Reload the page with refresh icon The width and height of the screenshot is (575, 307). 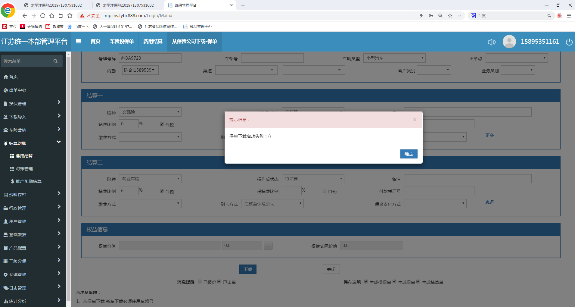pyautogui.click(x=43, y=16)
